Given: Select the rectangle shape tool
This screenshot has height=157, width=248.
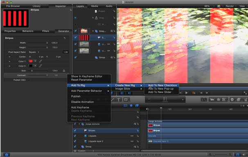Looking at the screenshot, I should tap(126, 100).
